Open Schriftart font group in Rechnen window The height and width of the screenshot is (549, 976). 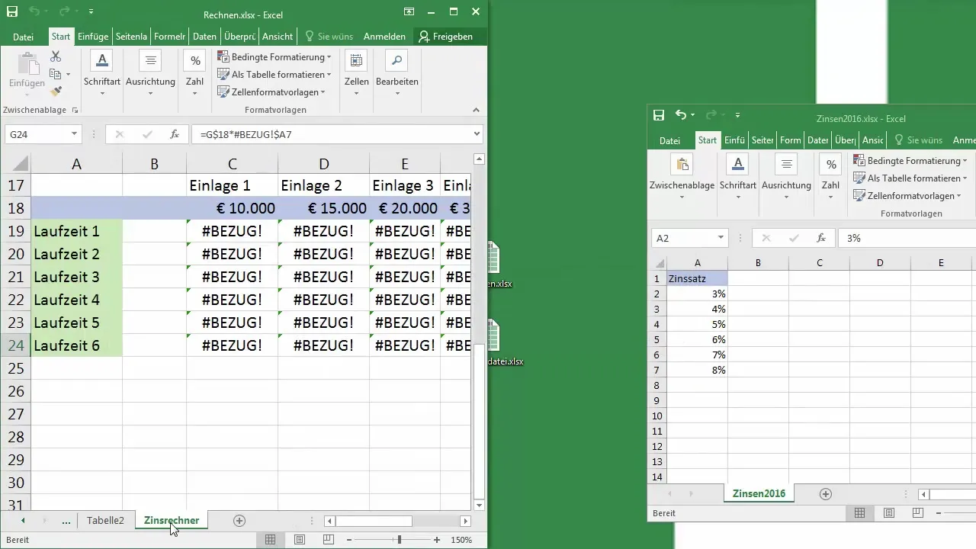click(x=102, y=74)
